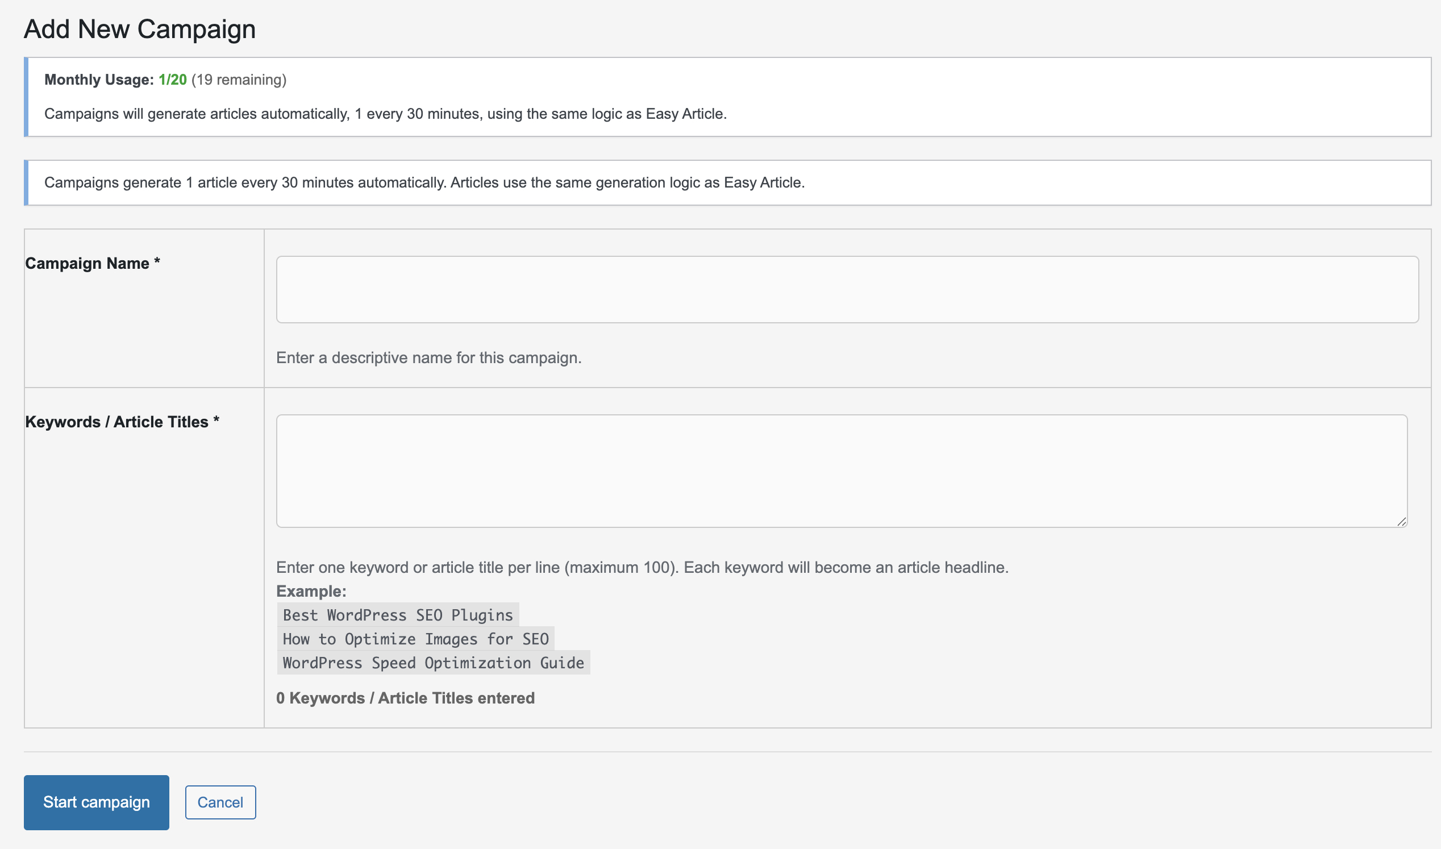
Task: Click the "Campaigns generate 1 article" info notice
Action: (x=424, y=182)
